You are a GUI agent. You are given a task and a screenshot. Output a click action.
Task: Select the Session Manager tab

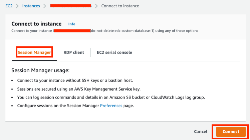[34, 52]
